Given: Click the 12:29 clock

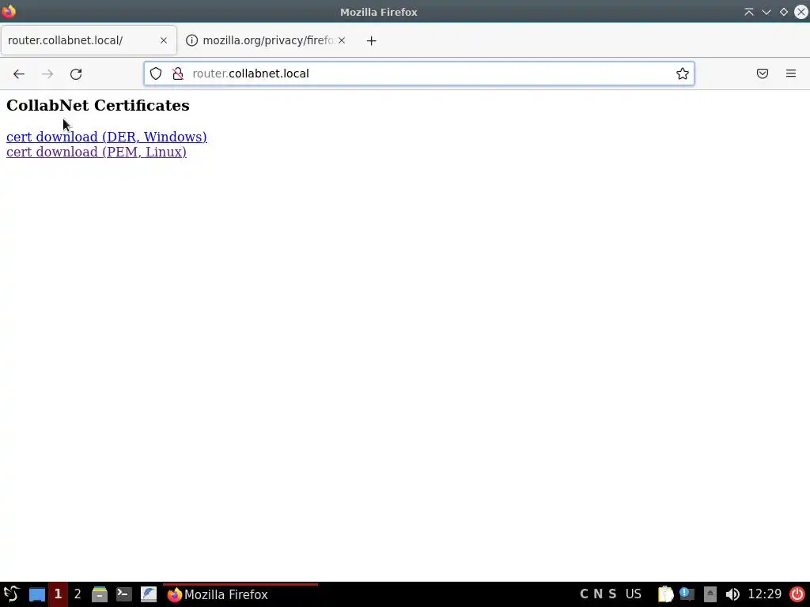Looking at the screenshot, I should [x=765, y=594].
